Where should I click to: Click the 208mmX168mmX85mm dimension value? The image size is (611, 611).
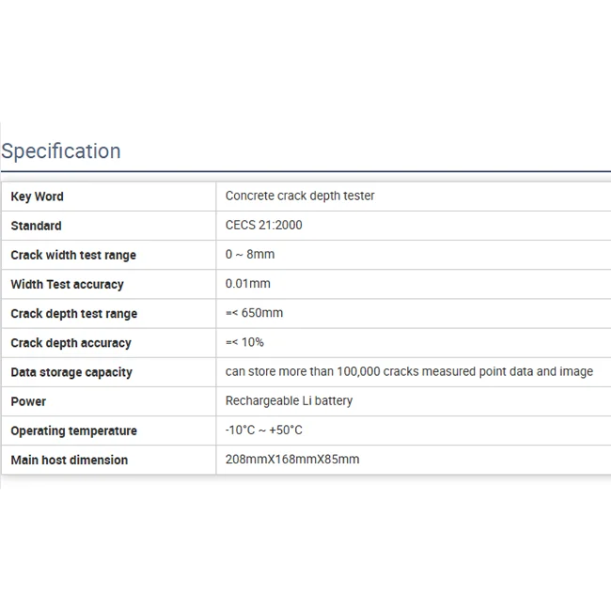[x=292, y=459]
